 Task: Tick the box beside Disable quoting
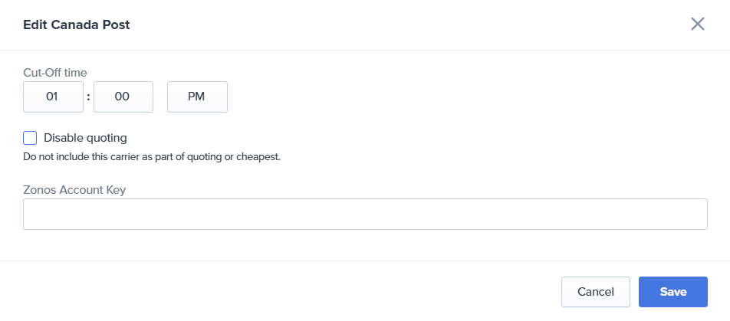pos(30,138)
